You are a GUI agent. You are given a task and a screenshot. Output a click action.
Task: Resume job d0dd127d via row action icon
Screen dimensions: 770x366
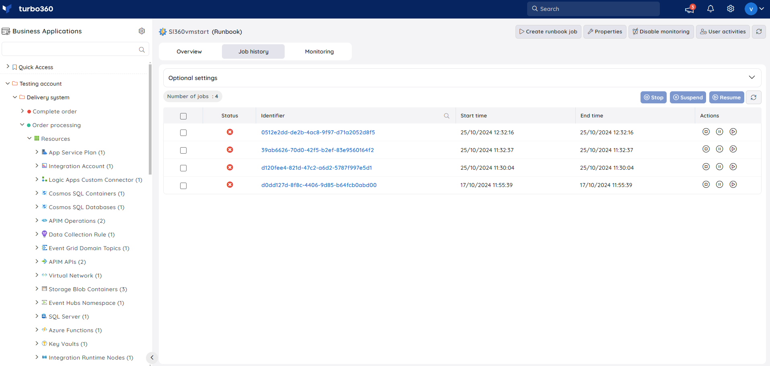[x=733, y=185]
